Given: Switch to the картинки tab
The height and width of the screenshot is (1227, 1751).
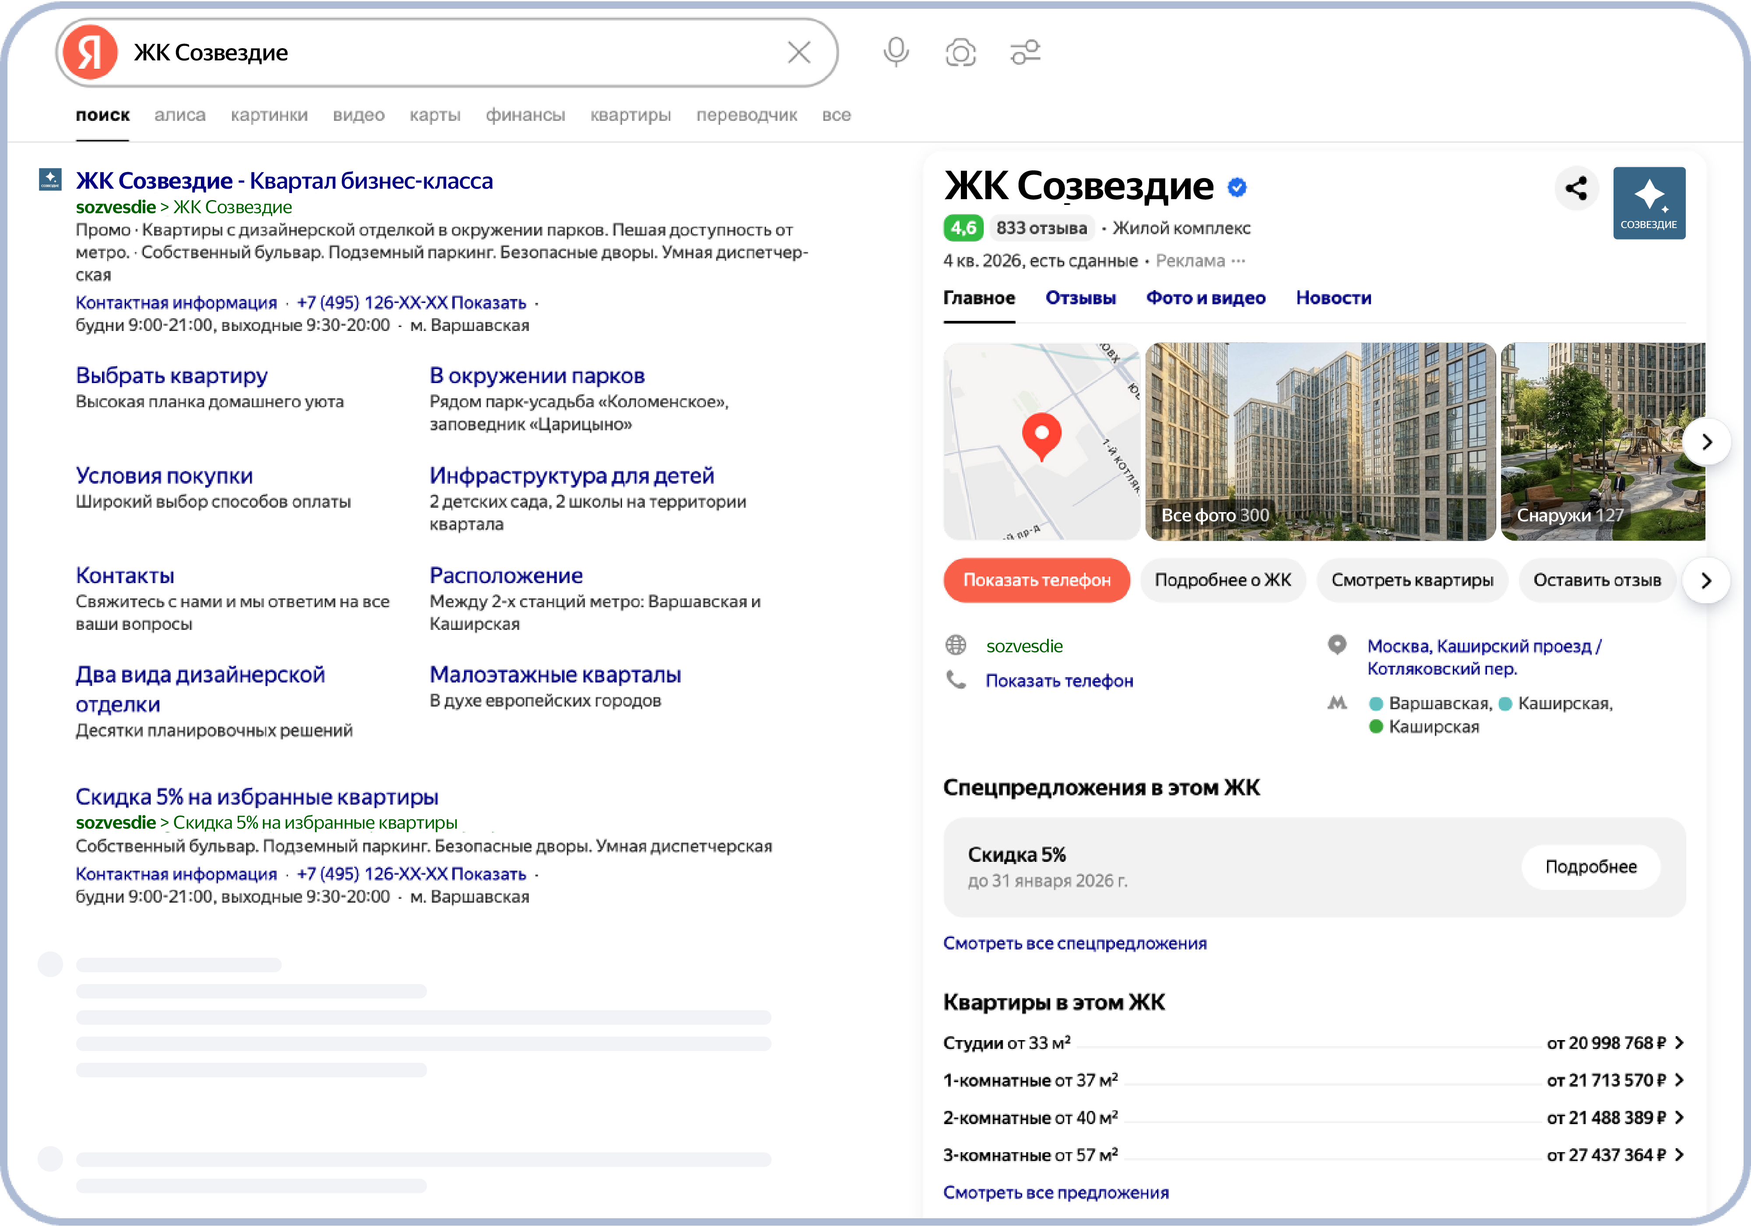Looking at the screenshot, I should (269, 115).
